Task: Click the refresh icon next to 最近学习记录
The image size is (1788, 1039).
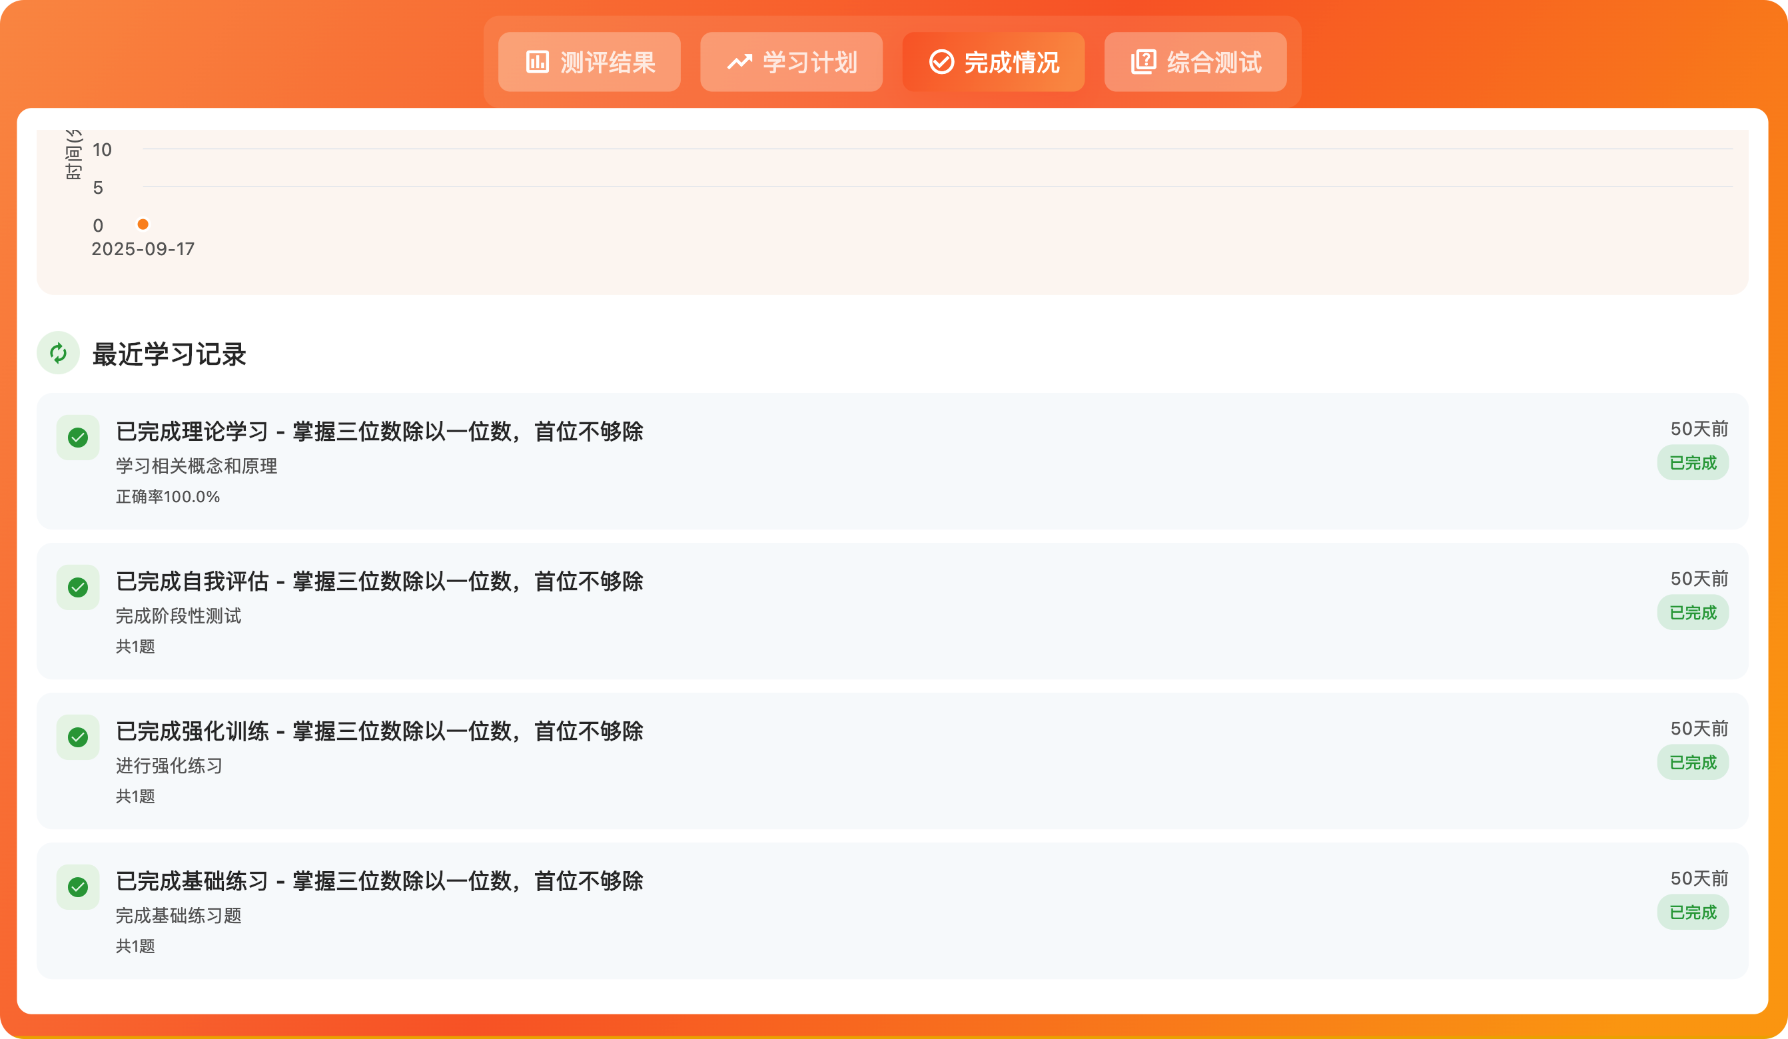Action: tap(58, 352)
